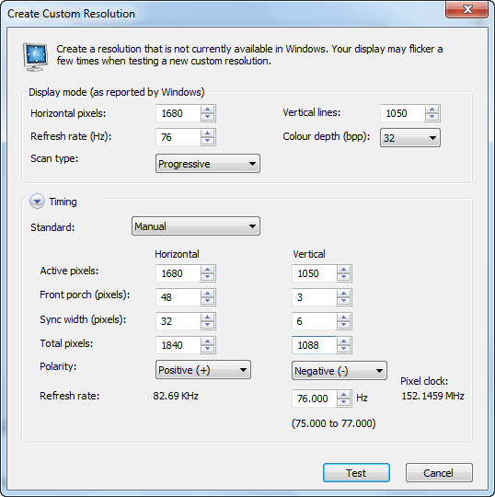Edit the 76.000 Hz refresh rate field
This screenshot has height=497, width=495.
315,399
